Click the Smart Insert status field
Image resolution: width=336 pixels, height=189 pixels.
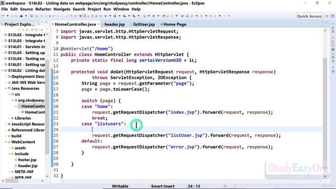click(x=163, y=186)
